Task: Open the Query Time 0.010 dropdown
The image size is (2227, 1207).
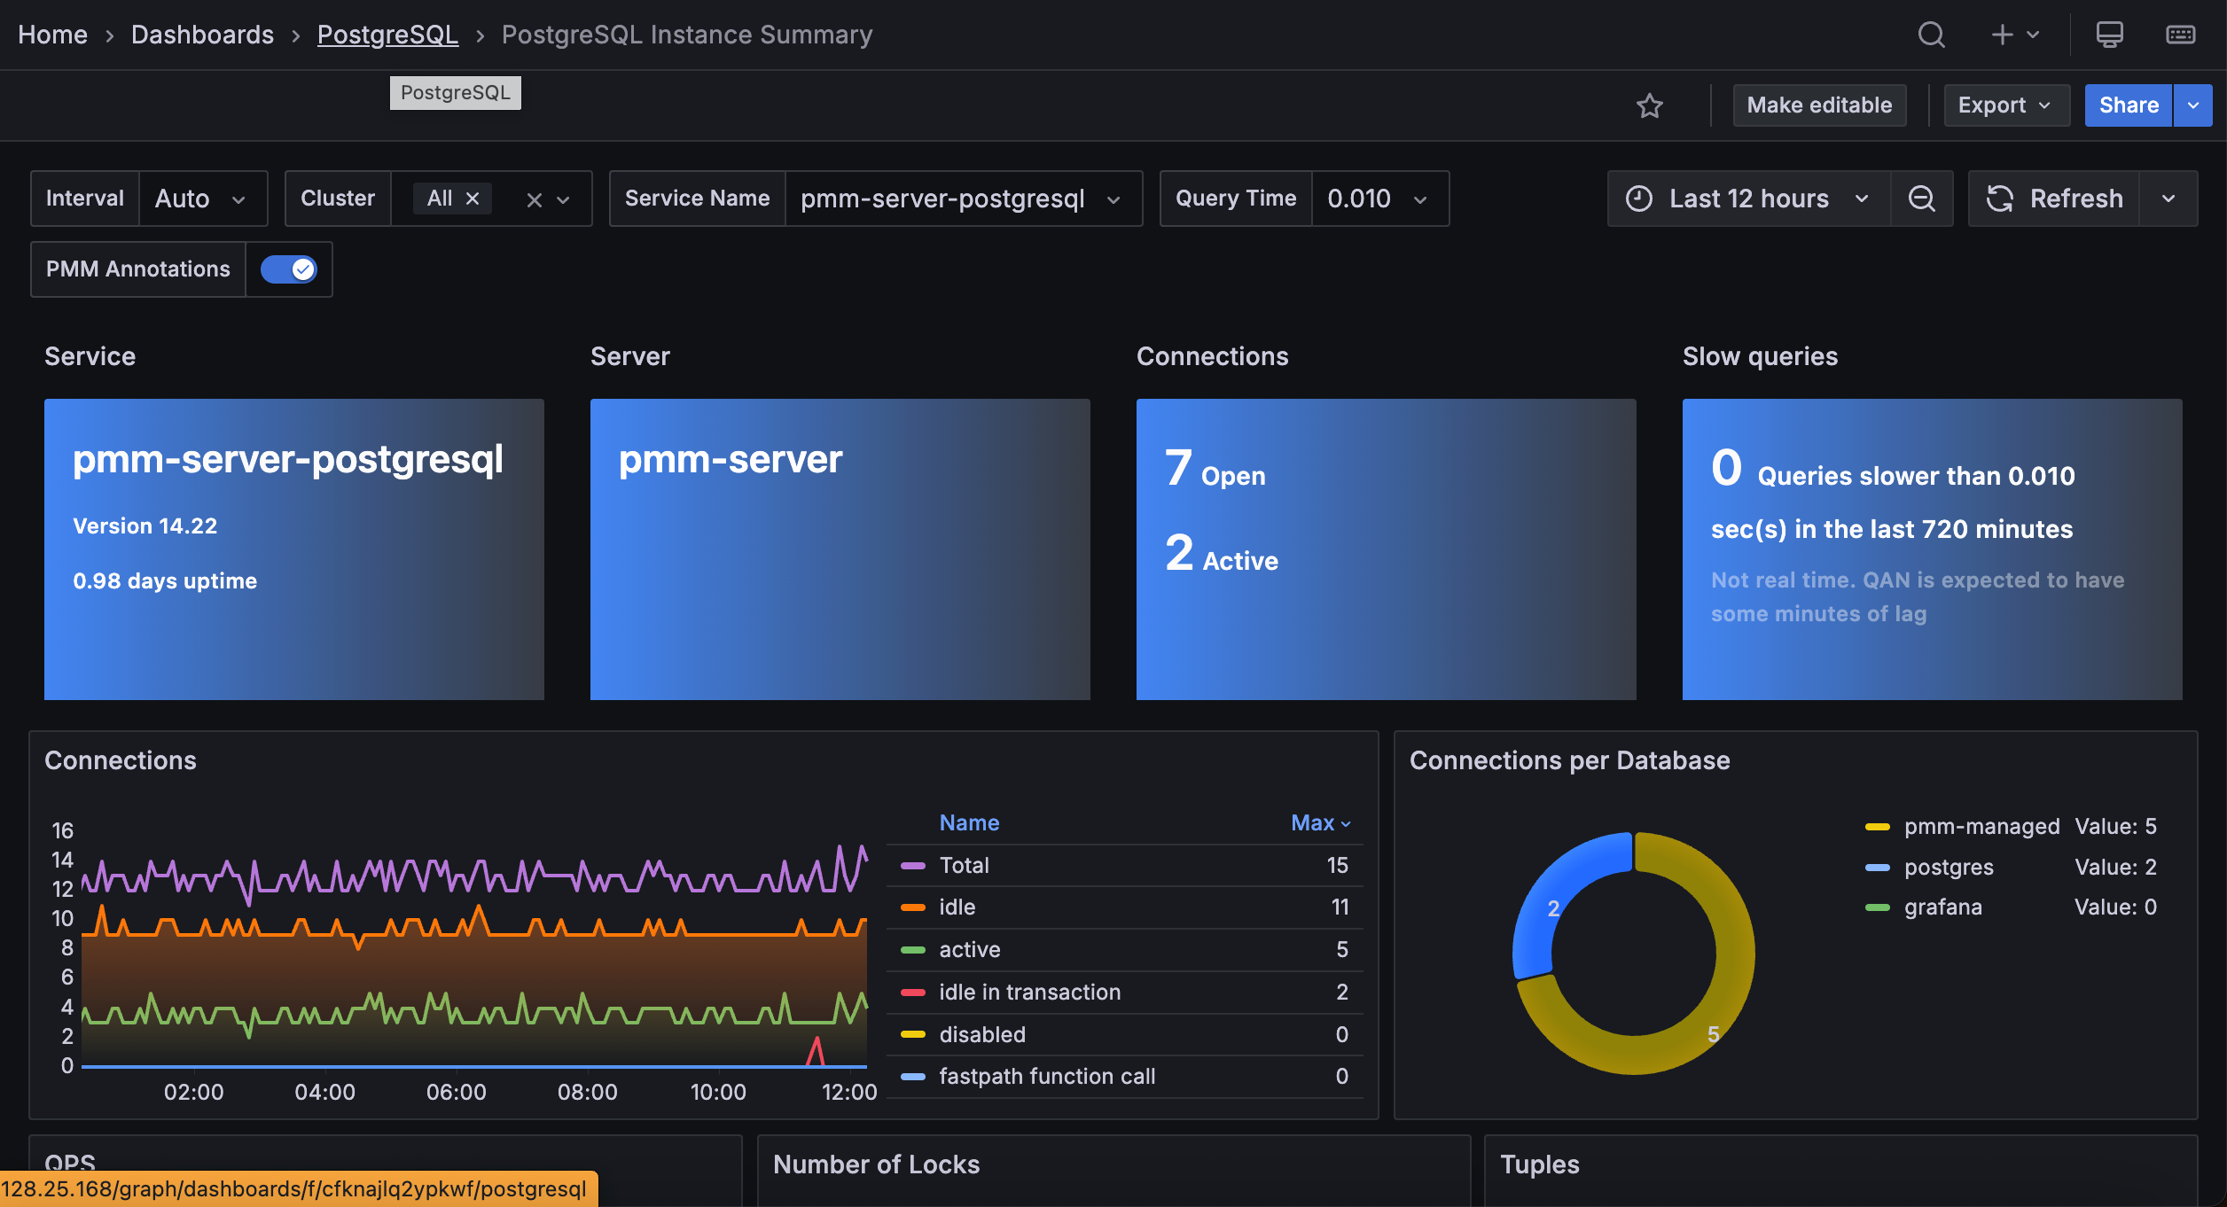Action: (1380, 199)
